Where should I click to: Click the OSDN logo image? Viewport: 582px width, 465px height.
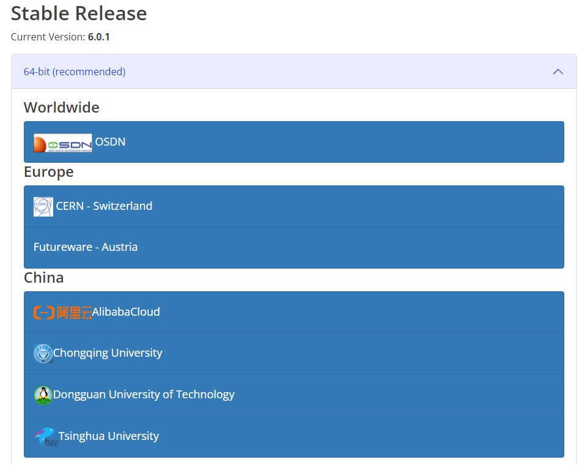[63, 143]
